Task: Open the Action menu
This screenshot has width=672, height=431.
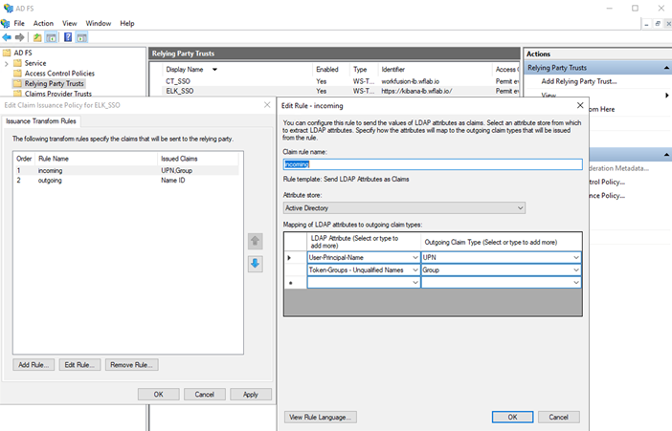Action: [43, 23]
